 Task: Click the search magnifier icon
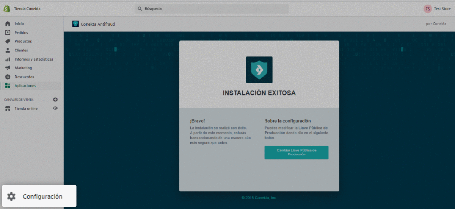(x=140, y=9)
